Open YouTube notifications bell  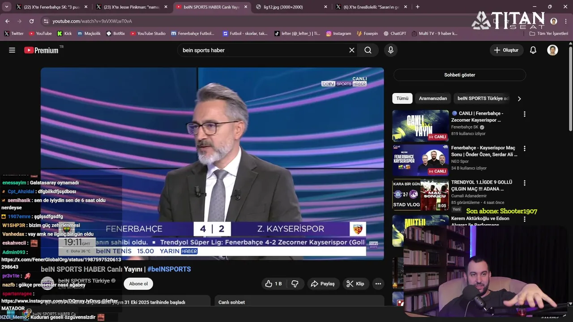coord(533,50)
